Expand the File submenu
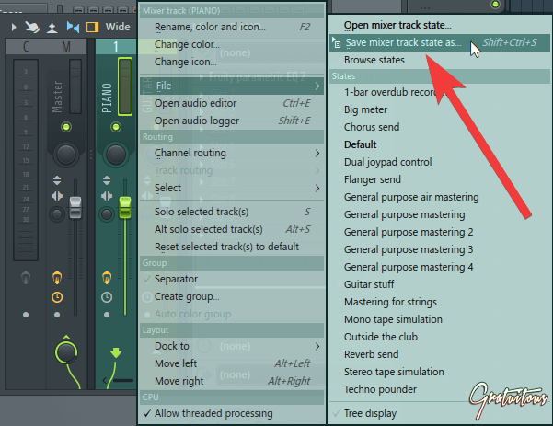The height and width of the screenshot is (426, 553). (x=232, y=86)
